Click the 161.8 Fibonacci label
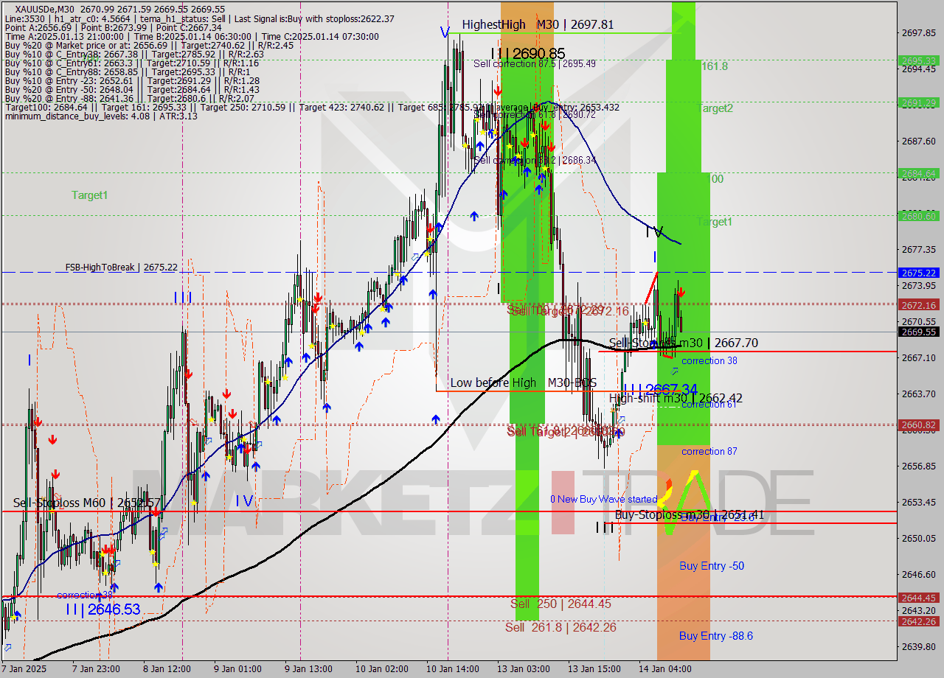944x678 pixels. point(715,66)
